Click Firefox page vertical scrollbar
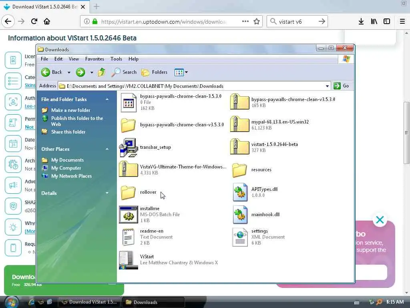Screen dimensions: 410x308 pyautogui.click(x=406, y=132)
